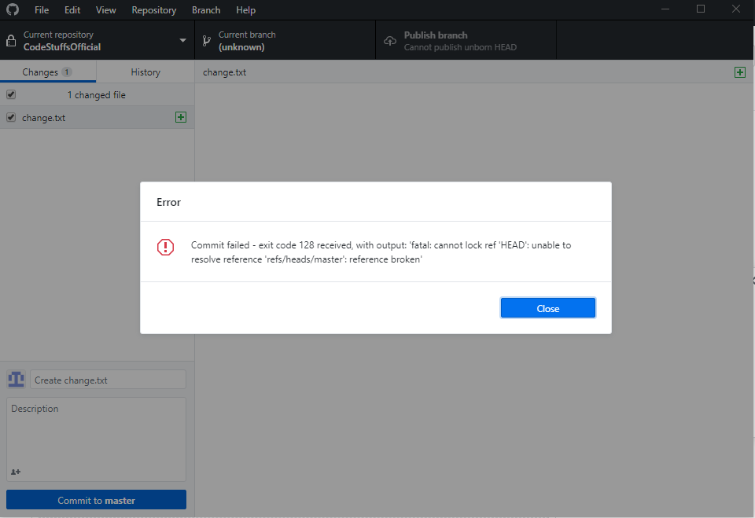755x518 pixels.
Task: Click the avatar icon beside the commit summary field
Action: 16,379
